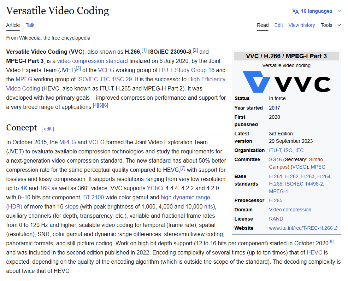The height and width of the screenshot is (281, 348).
Task: Open VCEG link in Concept section
Action: click(x=96, y=142)
